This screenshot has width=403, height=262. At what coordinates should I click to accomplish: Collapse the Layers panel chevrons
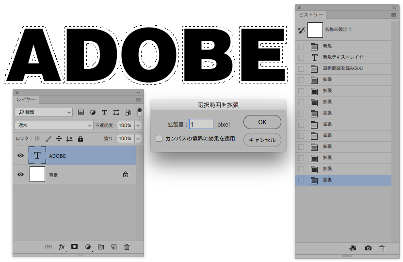tap(139, 93)
